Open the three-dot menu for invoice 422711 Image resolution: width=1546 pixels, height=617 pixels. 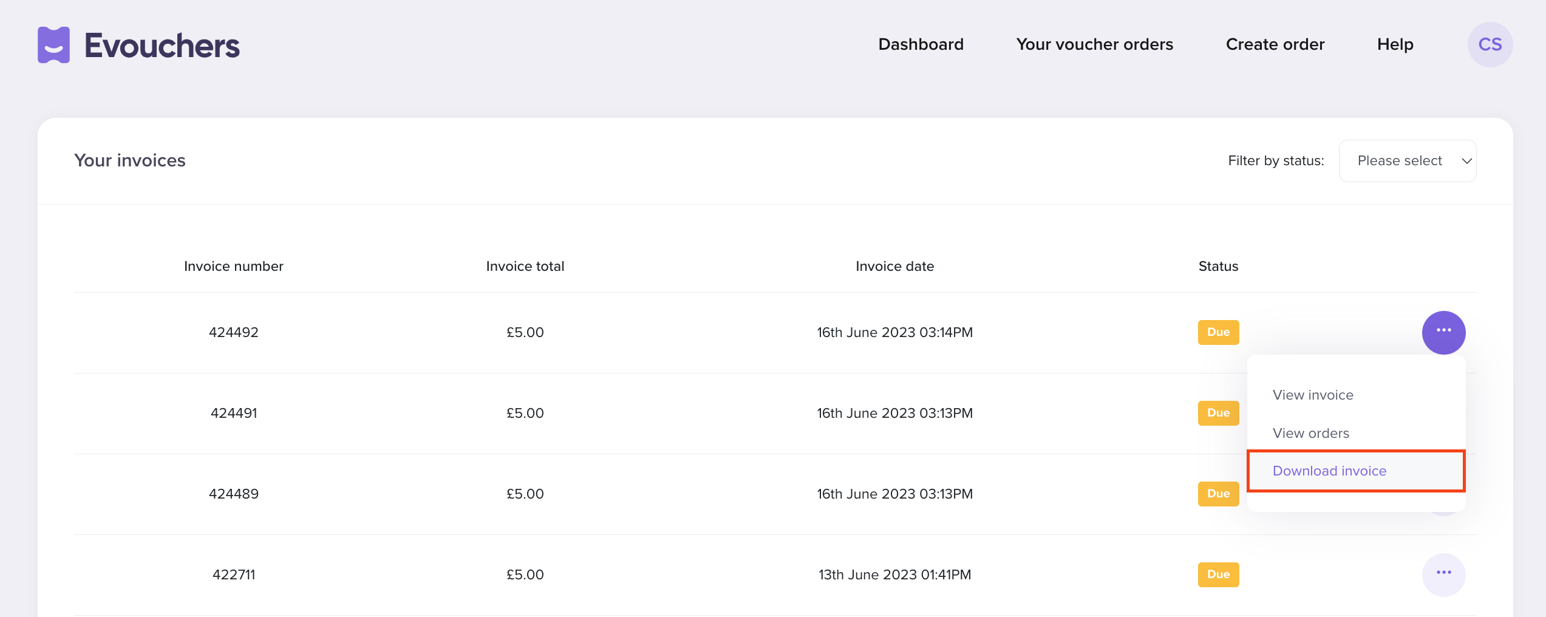tap(1443, 574)
